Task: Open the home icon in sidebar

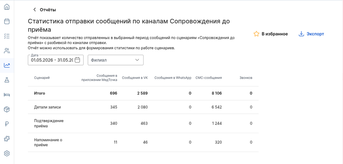Action: click(x=7, y=7)
